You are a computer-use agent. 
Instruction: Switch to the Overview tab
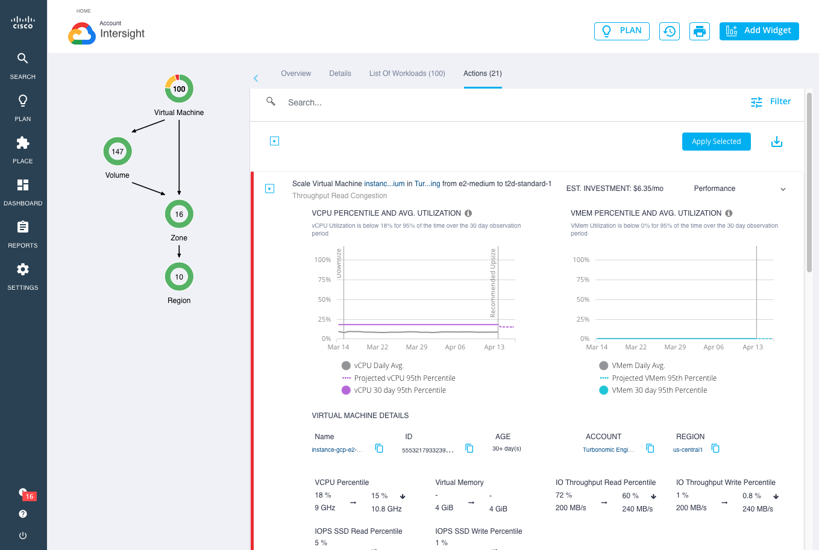point(296,73)
